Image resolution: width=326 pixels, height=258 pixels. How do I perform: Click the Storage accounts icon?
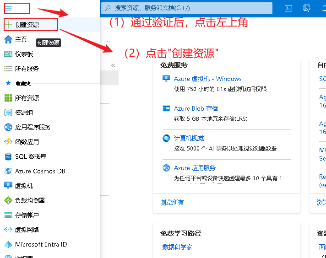click(x=8, y=215)
